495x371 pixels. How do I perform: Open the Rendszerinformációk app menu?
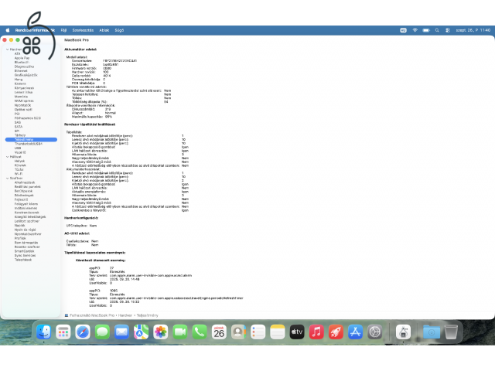[35, 30]
